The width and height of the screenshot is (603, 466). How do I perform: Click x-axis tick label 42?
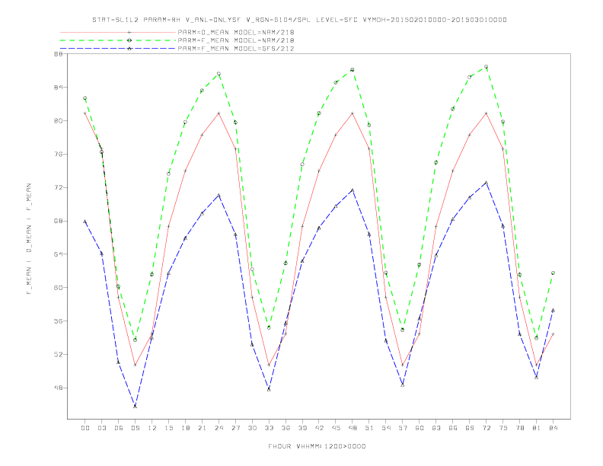(319, 428)
